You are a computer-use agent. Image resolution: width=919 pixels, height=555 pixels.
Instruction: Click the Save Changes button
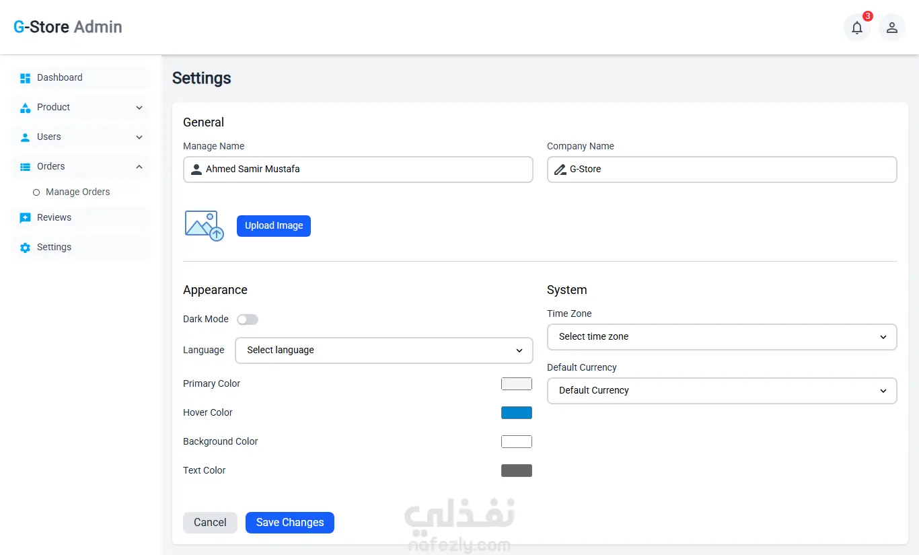pyautogui.click(x=289, y=523)
